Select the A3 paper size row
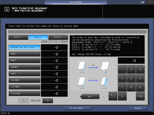Viewport: 154px width, 115px height. pos(24,54)
